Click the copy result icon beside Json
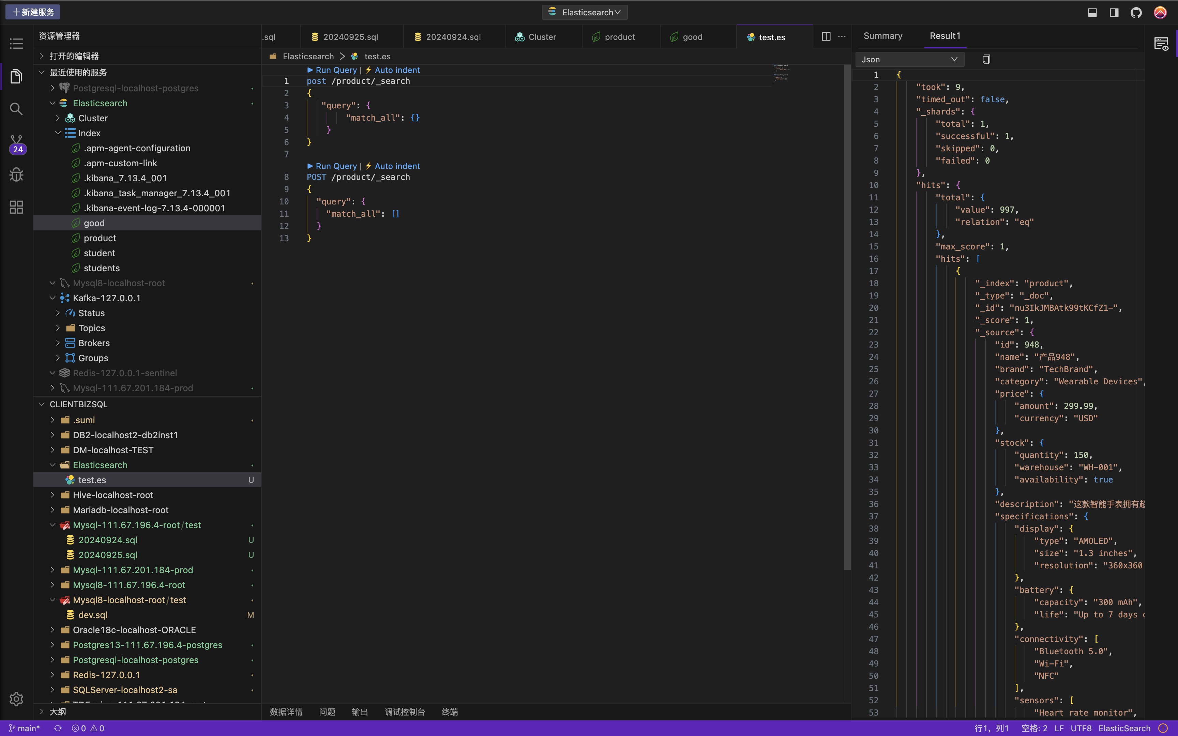 (986, 59)
